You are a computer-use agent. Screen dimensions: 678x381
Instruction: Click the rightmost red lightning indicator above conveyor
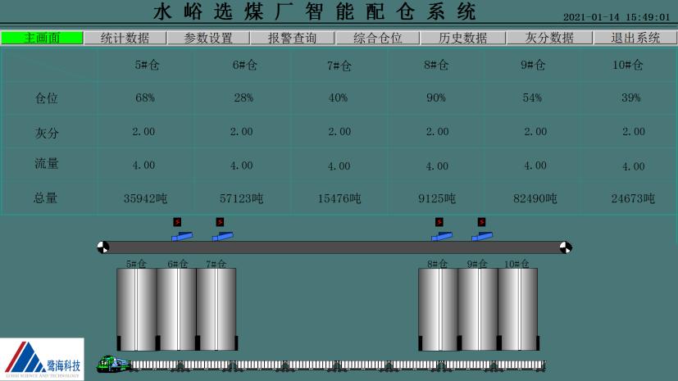click(481, 222)
